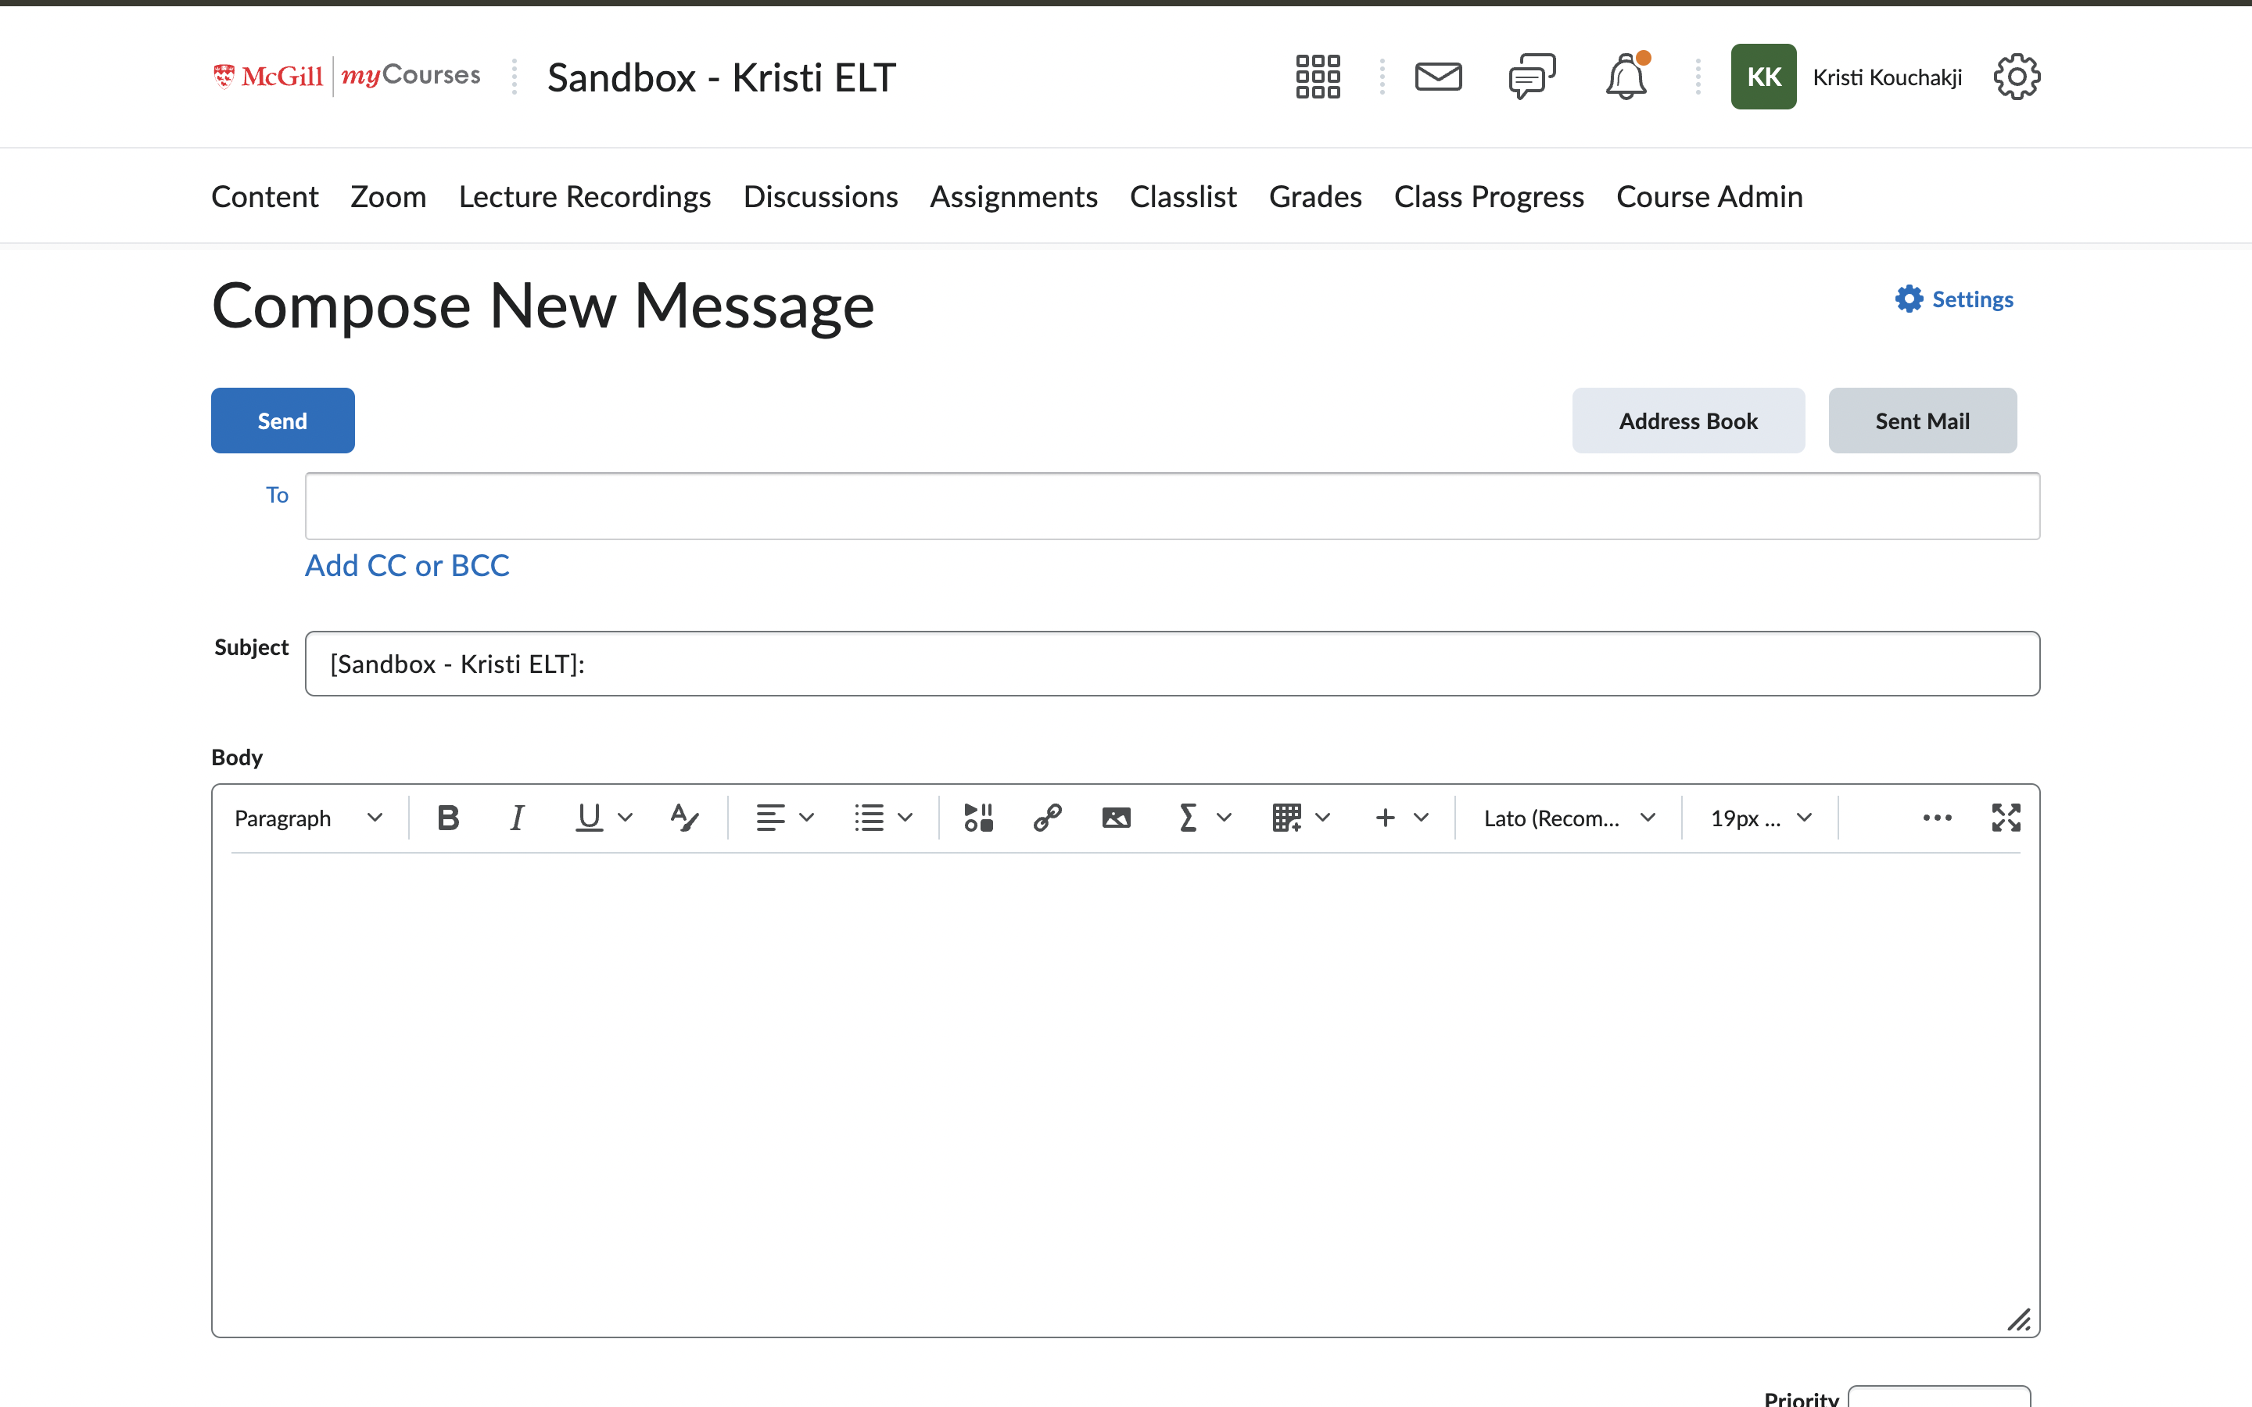
Task: Open the Course Admin nav item
Action: click(x=1709, y=196)
